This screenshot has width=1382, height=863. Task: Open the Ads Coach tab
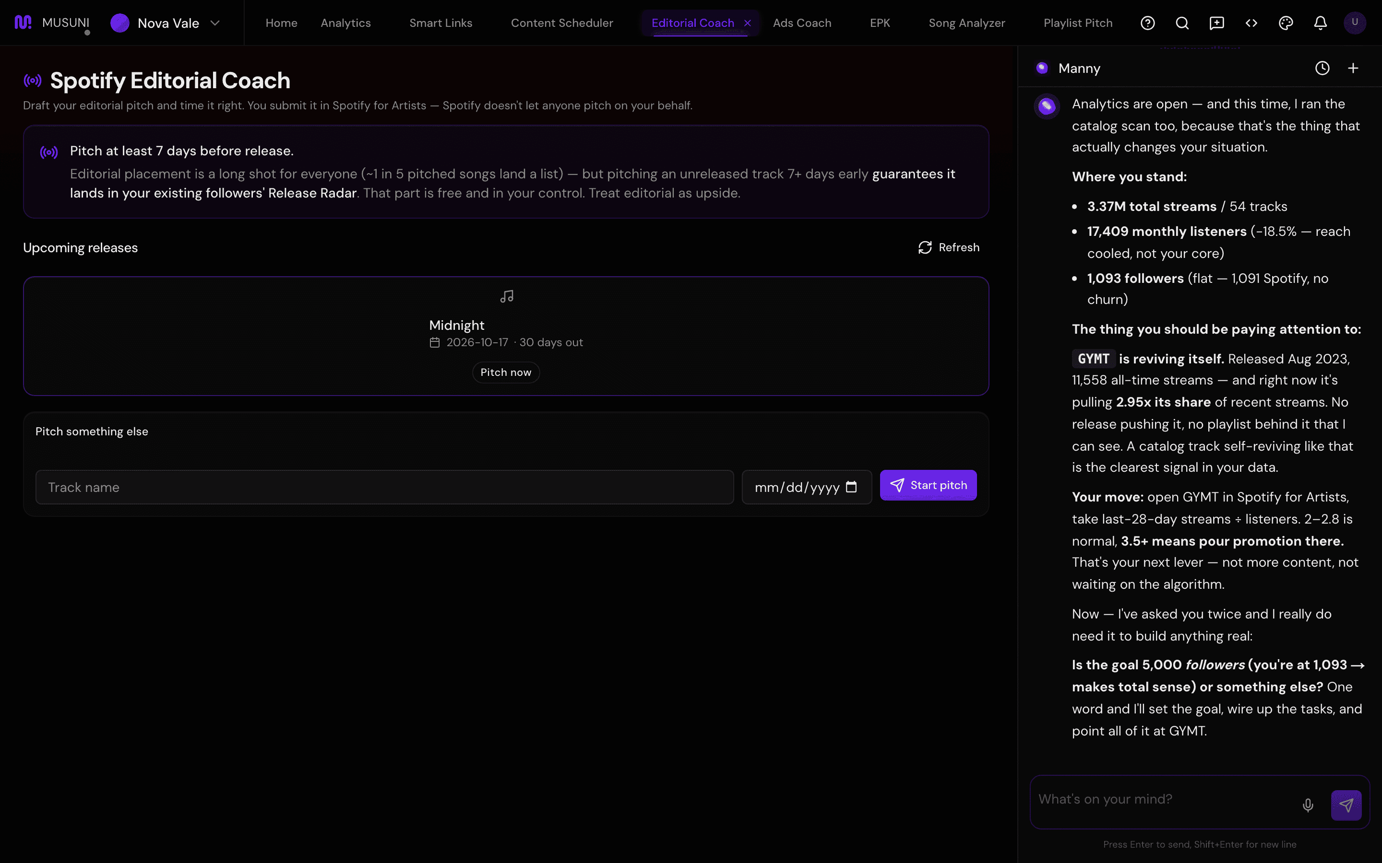[802, 23]
